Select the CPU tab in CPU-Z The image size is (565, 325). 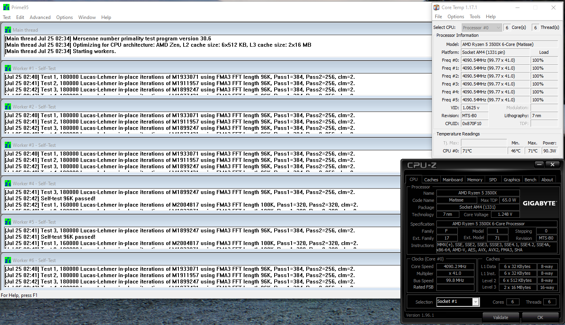(413, 179)
